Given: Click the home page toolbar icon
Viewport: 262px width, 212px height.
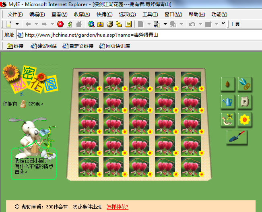Looking at the screenshot, I should tap(79, 24).
